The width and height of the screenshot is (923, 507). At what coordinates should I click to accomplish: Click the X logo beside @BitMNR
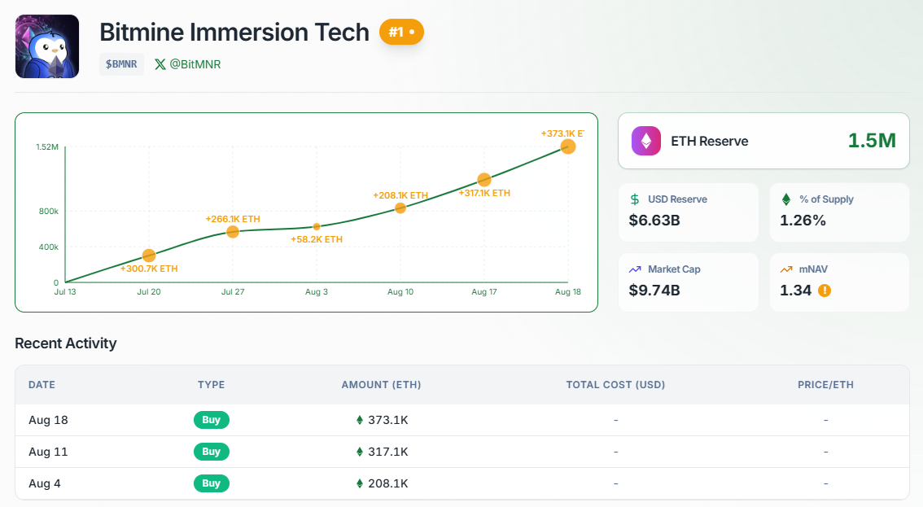[x=160, y=64]
